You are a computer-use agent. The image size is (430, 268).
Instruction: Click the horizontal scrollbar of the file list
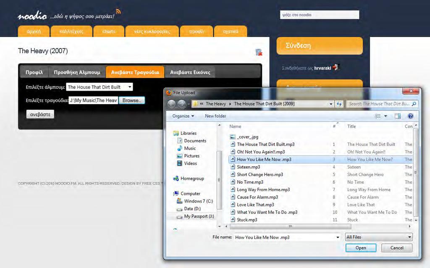(291, 226)
